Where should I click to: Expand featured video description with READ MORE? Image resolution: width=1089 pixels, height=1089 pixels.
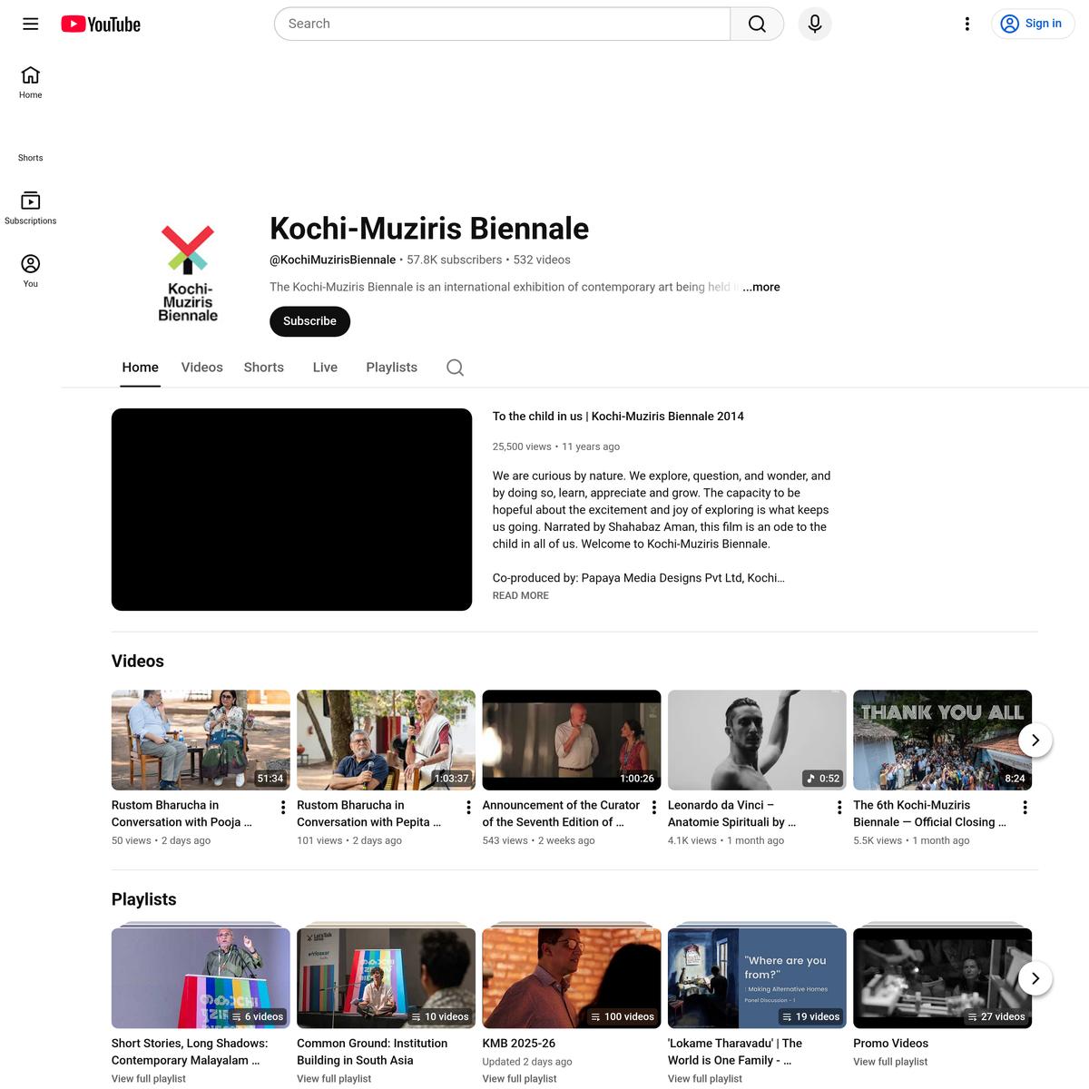521,595
